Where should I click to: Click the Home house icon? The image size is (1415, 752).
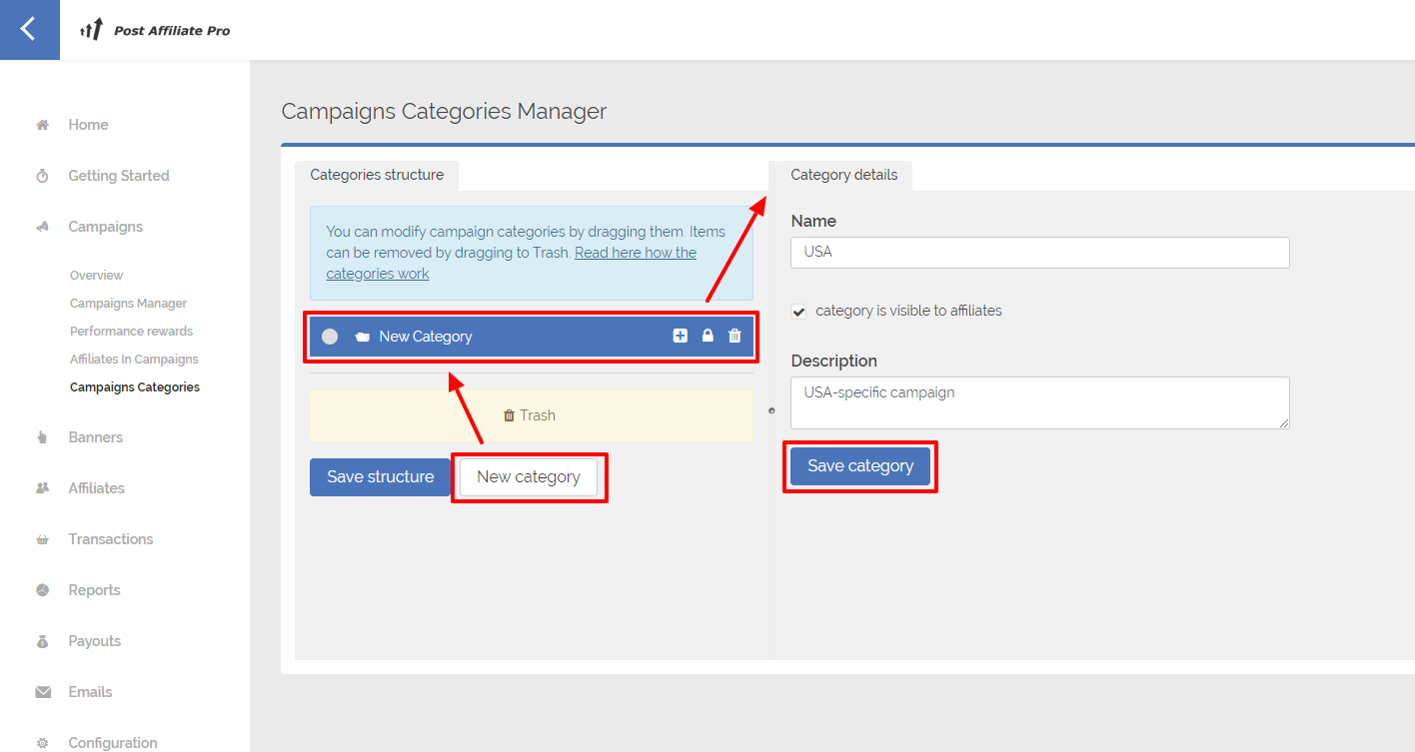click(42, 125)
